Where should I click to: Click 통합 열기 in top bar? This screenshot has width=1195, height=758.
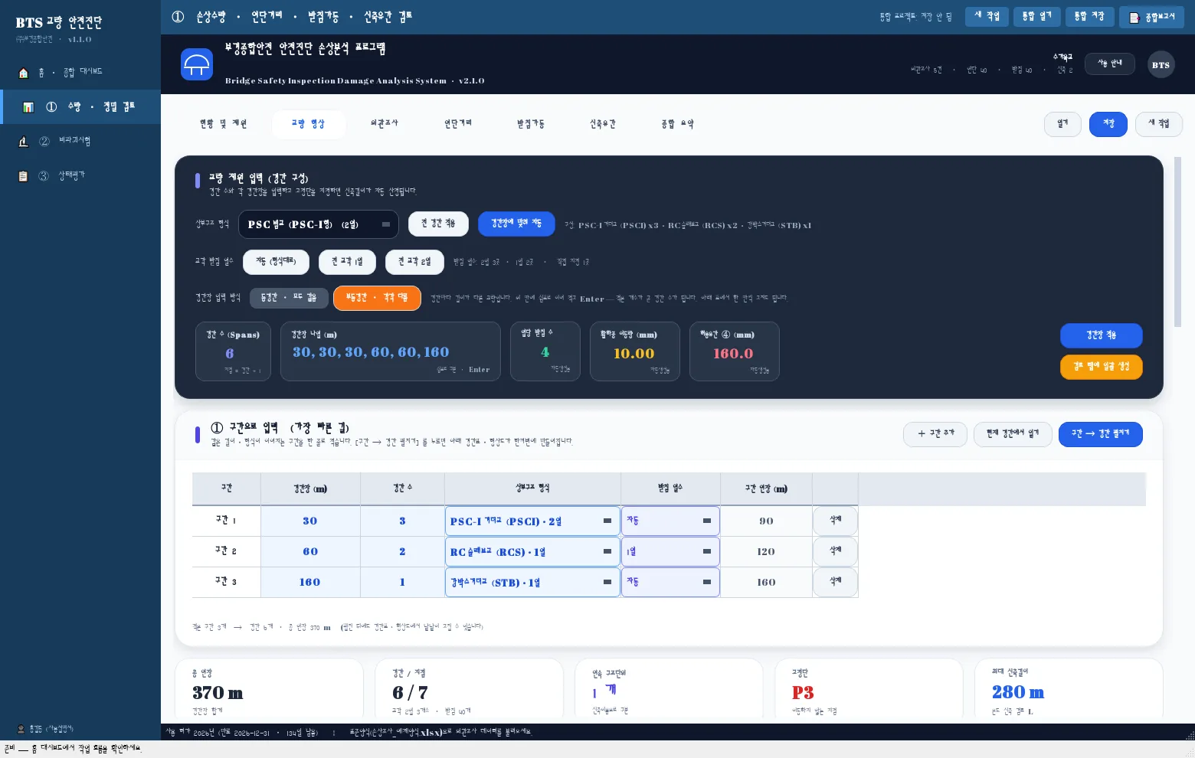coord(1036,16)
